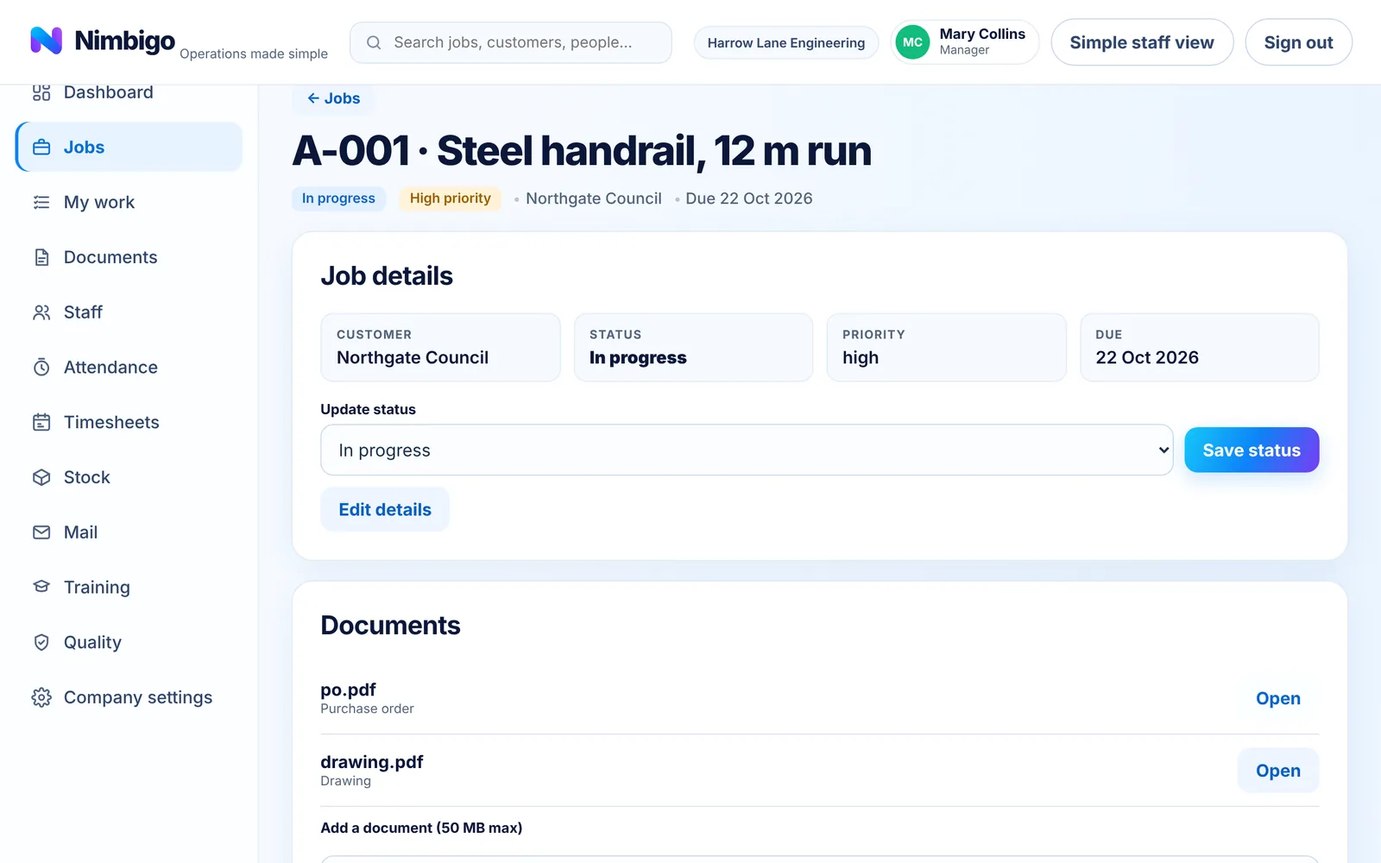Viewport: 1381px width, 863px height.
Task: Go to Mail
Action: pyautogui.click(x=129, y=532)
